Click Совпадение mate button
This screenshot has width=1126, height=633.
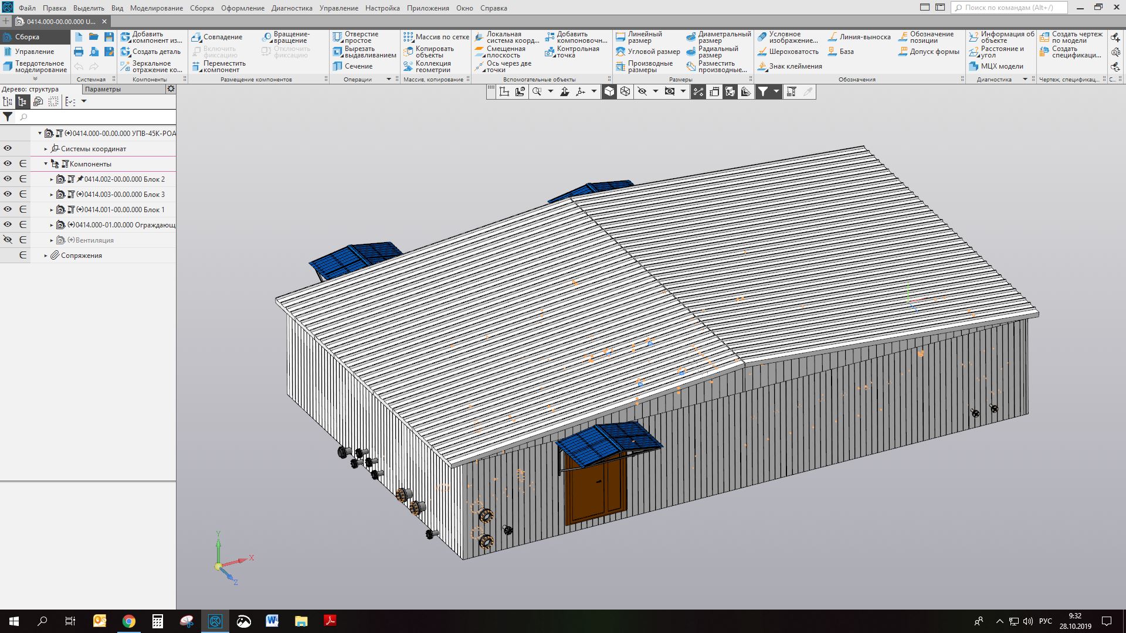[216, 37]
